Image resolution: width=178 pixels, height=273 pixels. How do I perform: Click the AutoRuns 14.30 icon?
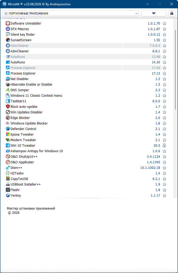pos(8,62)
